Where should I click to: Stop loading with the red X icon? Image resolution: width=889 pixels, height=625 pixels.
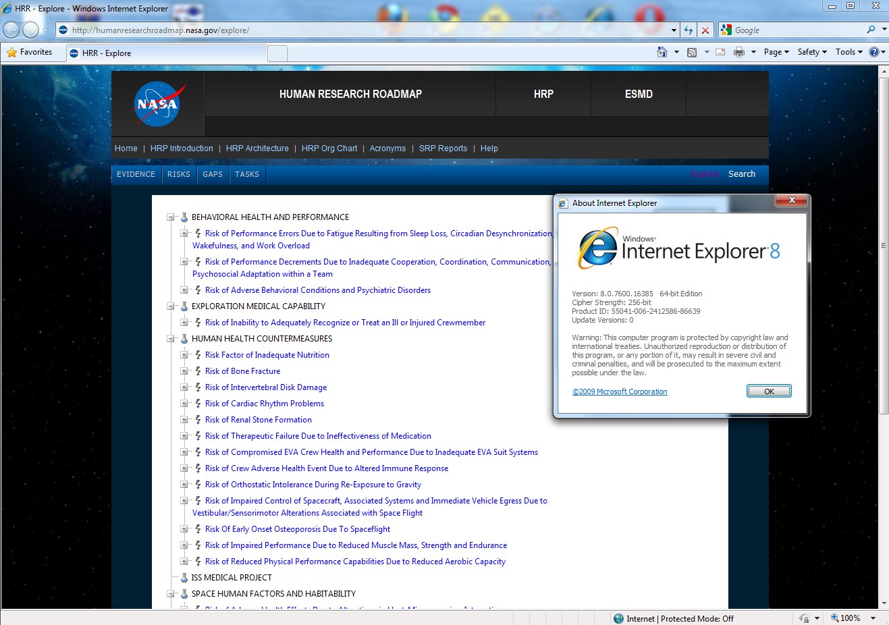pos(705,30)
